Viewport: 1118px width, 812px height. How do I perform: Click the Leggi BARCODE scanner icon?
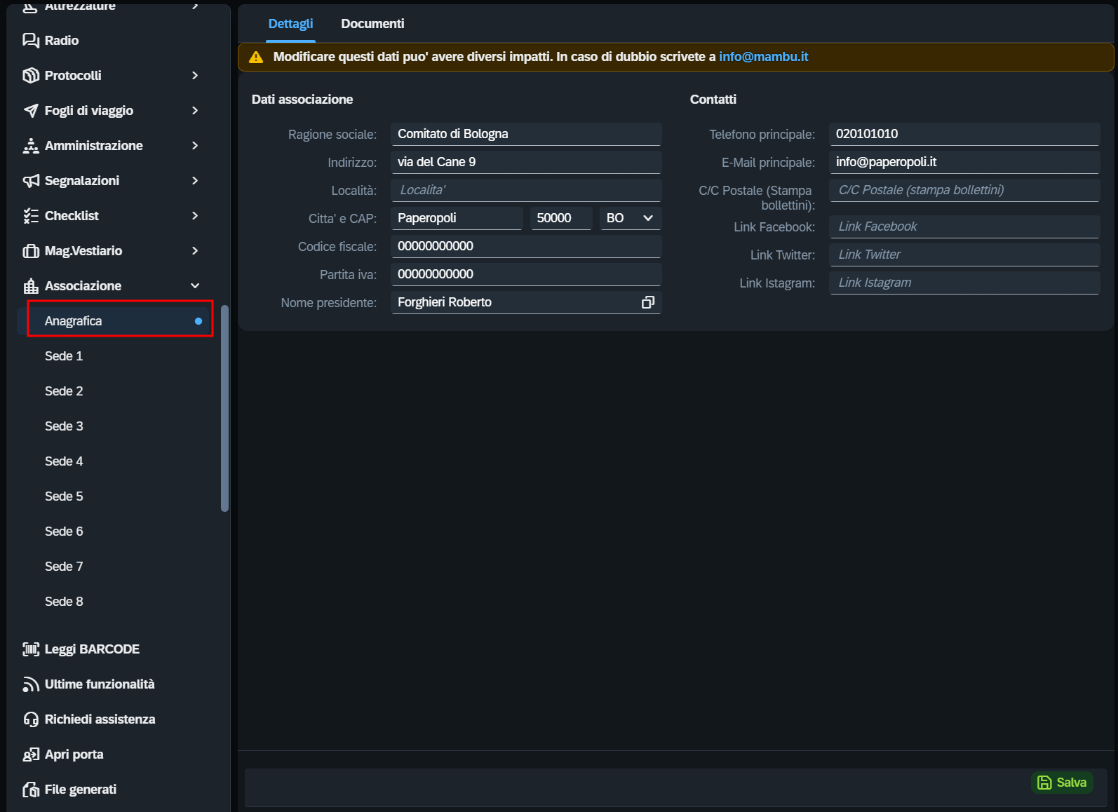coord(31,649)
